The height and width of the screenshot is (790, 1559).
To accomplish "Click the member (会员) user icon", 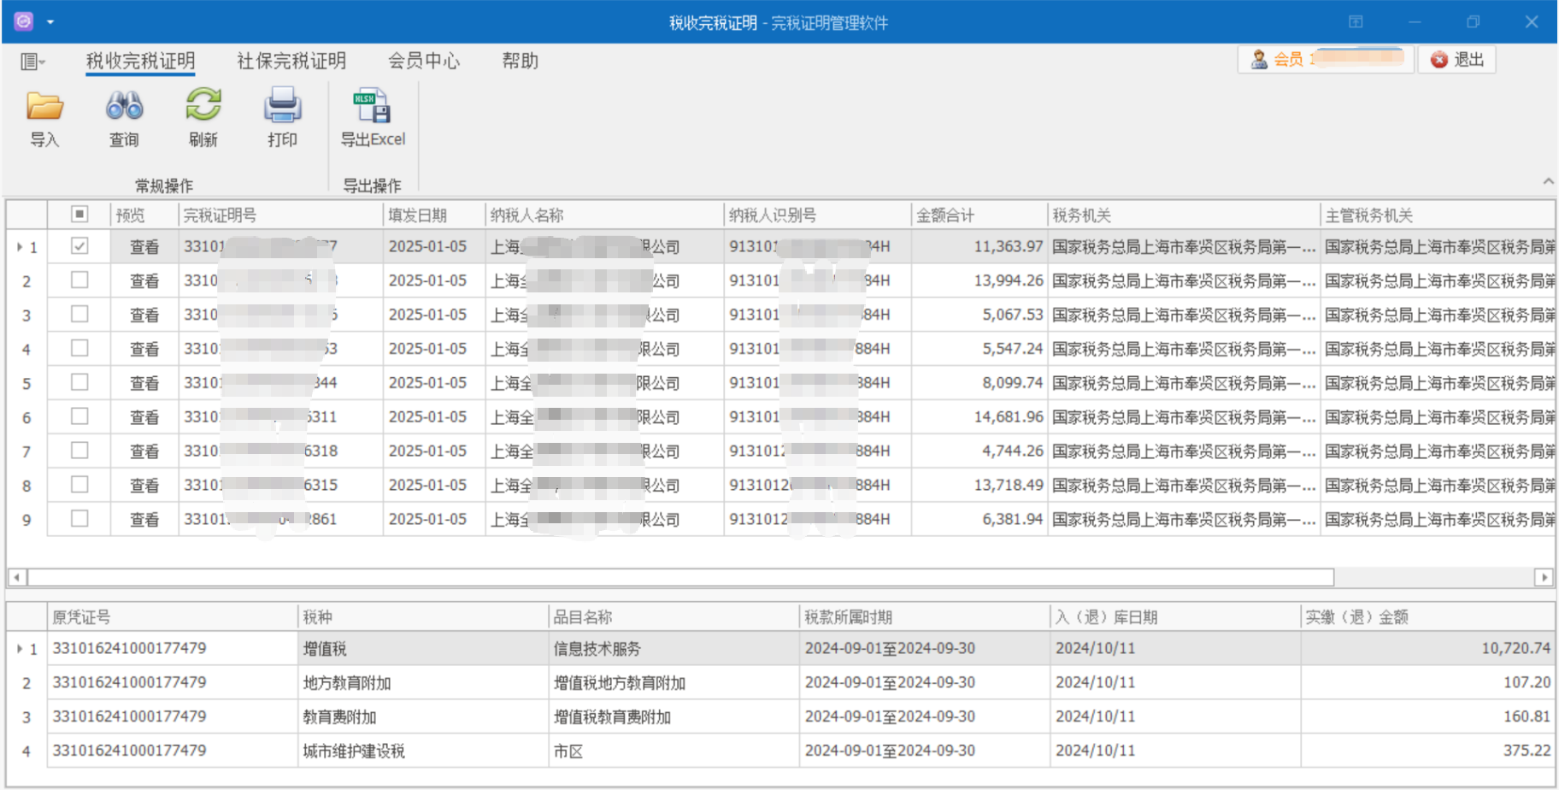I will (x=1259, y=60).
